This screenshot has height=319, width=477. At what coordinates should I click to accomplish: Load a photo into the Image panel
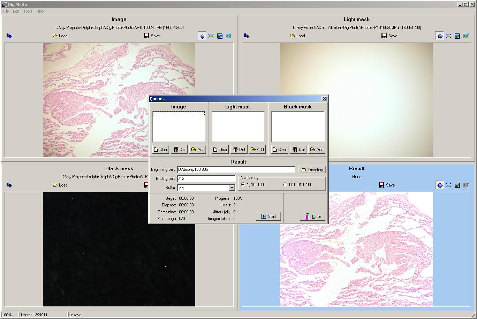pyautogui.click(x=60, y=36)
